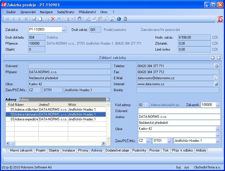Click the purple gear processing icon

pos(80,19)
